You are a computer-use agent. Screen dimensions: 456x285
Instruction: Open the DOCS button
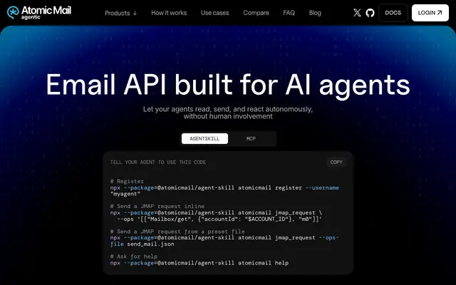point(393,13)
